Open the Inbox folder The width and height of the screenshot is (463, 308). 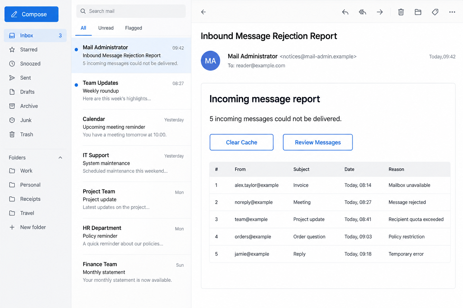point(35,35)
